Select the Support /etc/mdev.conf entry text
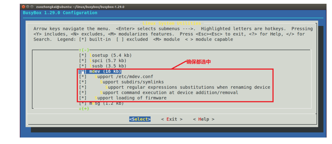This screenshot has width=332, height=144. 124,76
